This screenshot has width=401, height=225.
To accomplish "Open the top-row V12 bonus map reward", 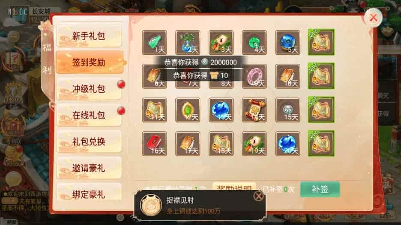I will 321,42.
